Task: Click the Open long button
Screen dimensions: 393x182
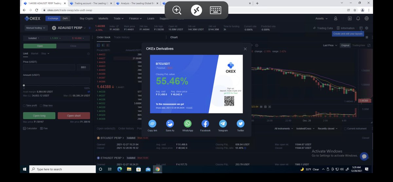Action: pyautogui.click(x=39, y=115)
